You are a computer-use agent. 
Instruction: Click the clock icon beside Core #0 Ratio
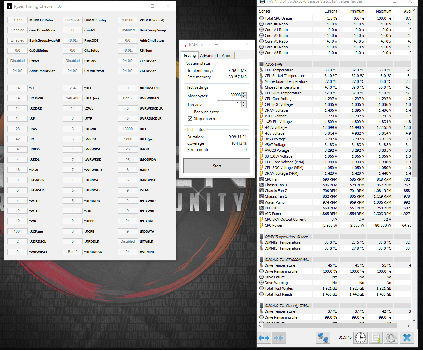[262, 24]
